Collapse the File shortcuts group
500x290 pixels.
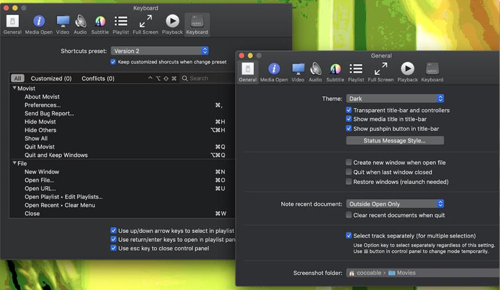14,163
